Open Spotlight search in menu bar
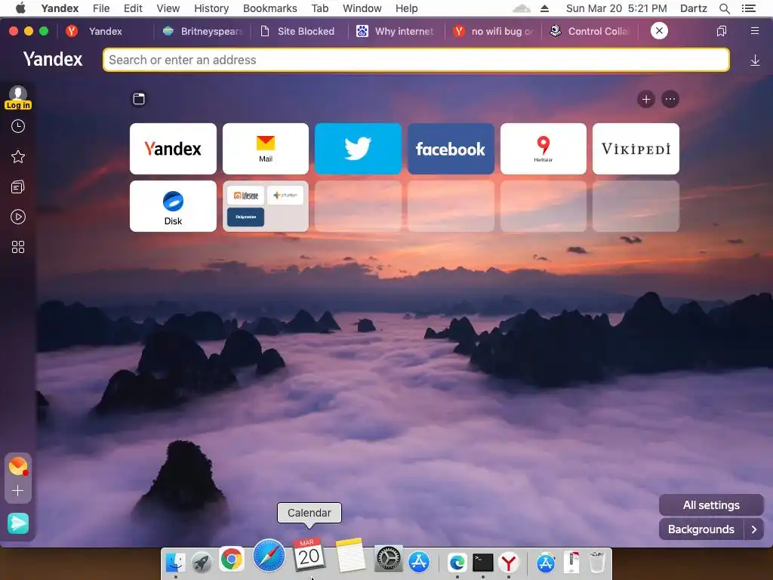 (724, 8)
